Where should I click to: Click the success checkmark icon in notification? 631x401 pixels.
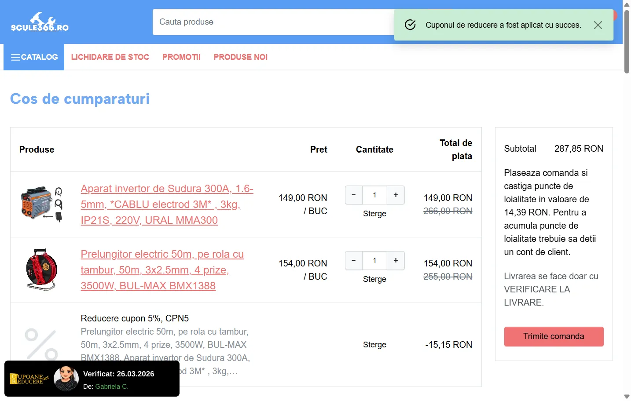[410, 25]
